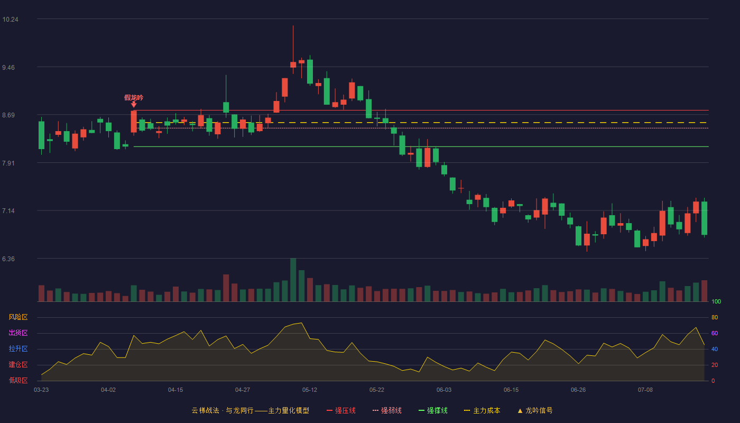Click the yellow dashed swatch before 主力成本
This screenshot has width=740, height=423.
[x=467, y=410]
